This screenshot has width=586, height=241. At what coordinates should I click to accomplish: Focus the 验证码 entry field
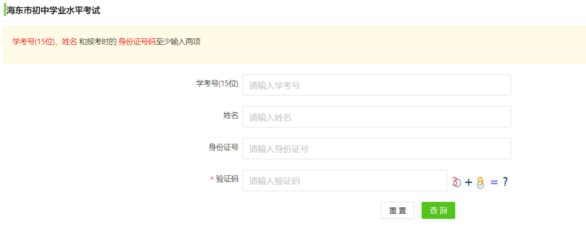coord(345,181)
